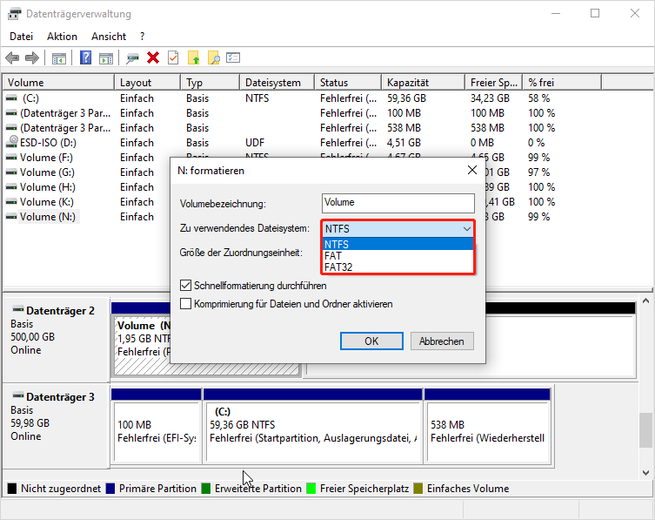Choose FAT32 from the file system list

(398, 267)
